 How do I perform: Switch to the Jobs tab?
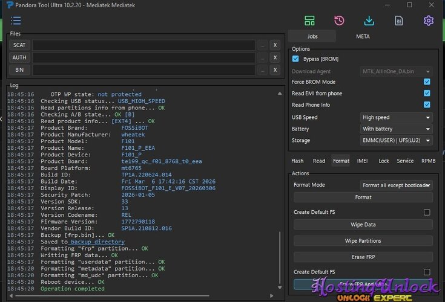tap(312, 36)
